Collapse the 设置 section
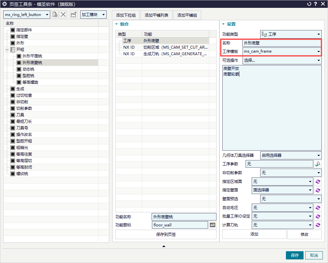Image resolution: width=328 pixels, height=263 pixels. [223, 24]
